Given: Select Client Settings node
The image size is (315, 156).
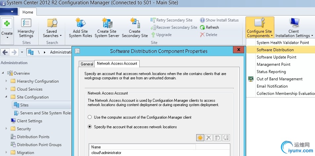Looking at the screenshot, I should (26, 121).
